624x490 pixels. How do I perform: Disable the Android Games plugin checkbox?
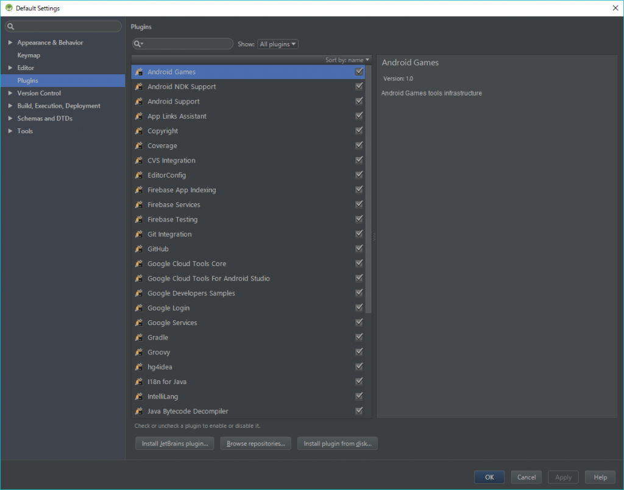(359, 72)
